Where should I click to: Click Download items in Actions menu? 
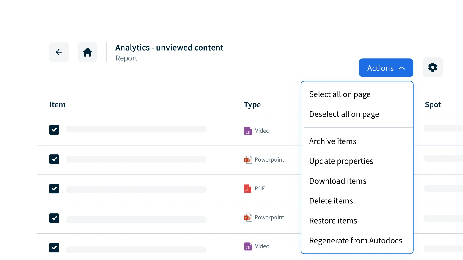(x=338, y=181)
